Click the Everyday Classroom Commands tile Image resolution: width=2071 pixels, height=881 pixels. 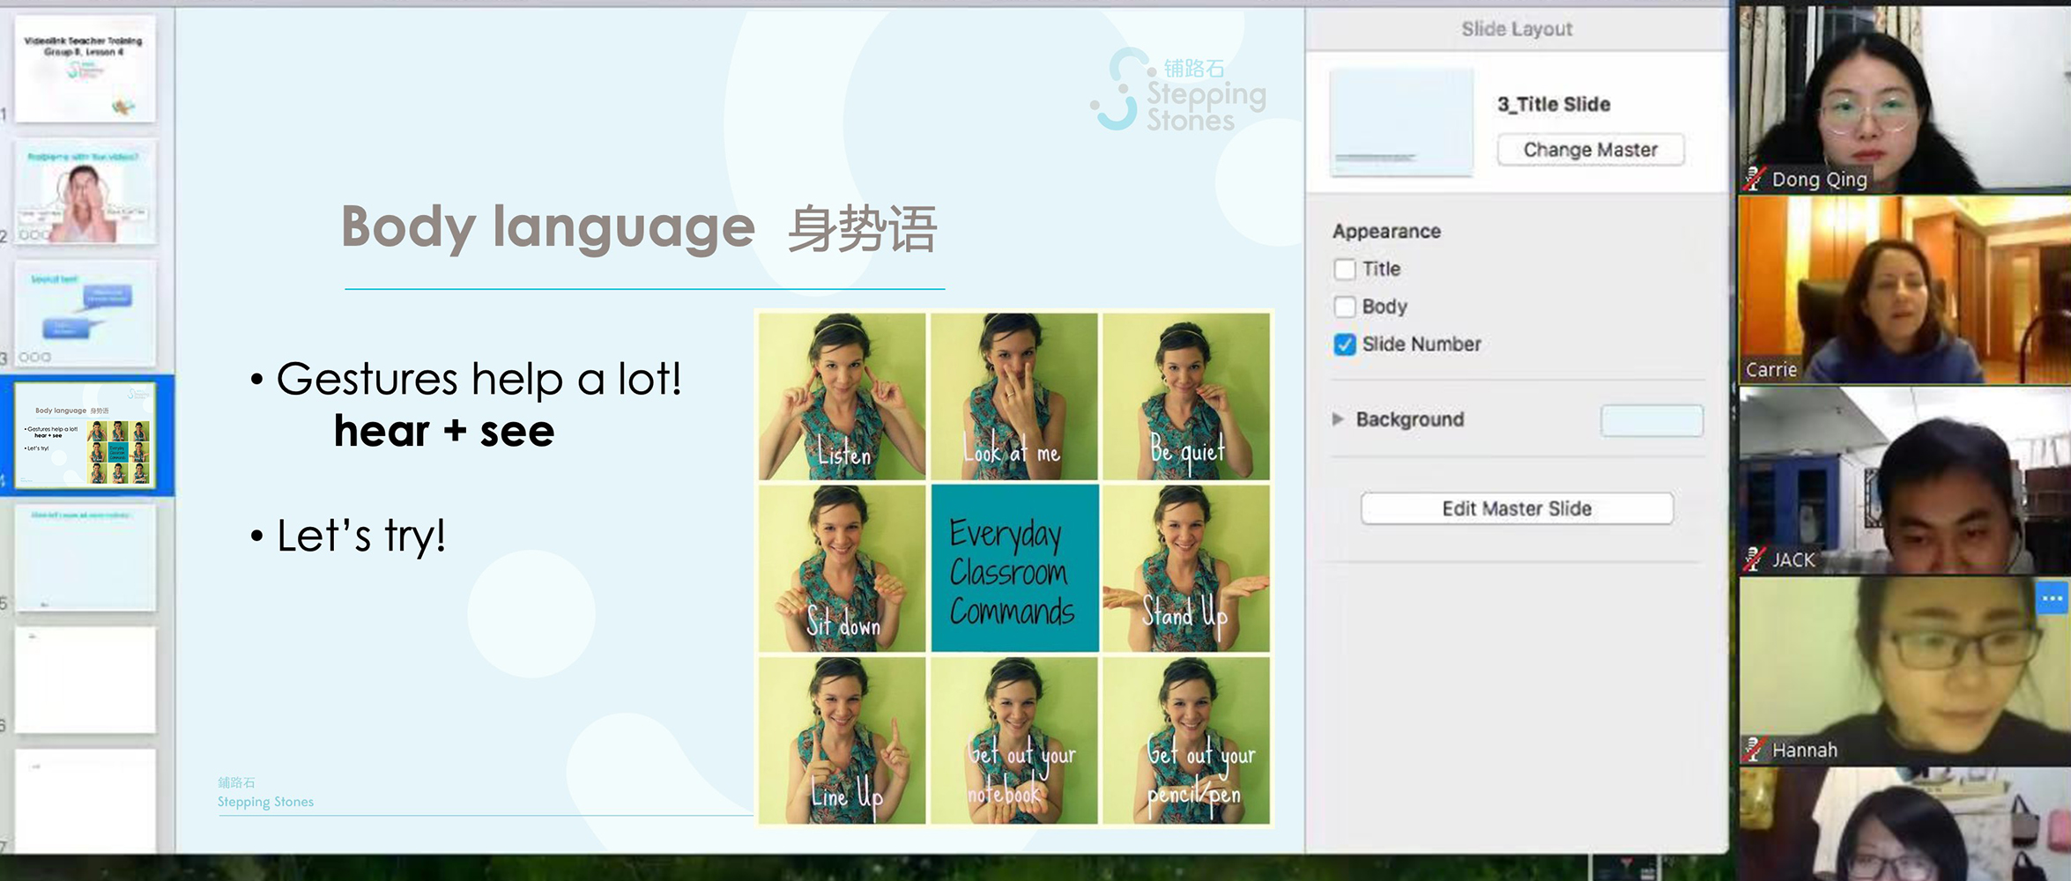click(1014, 568)
